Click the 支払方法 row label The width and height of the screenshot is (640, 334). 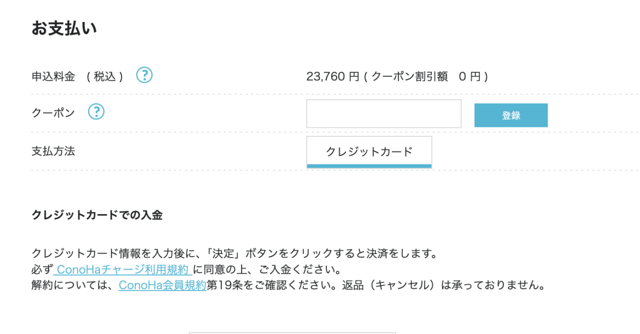click(53, 151)
